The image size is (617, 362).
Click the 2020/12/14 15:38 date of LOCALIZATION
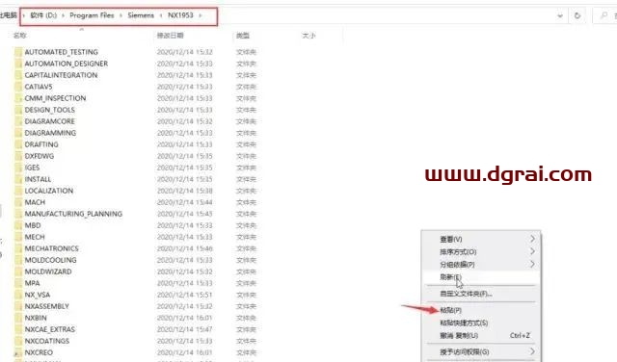[x=184, y=191]
